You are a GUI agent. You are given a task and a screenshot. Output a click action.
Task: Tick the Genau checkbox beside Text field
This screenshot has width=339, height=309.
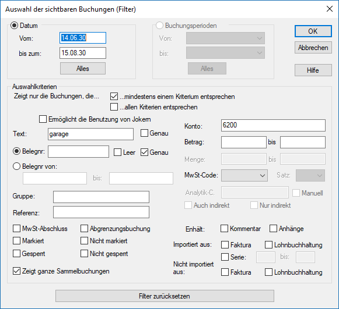click(144, 133)
